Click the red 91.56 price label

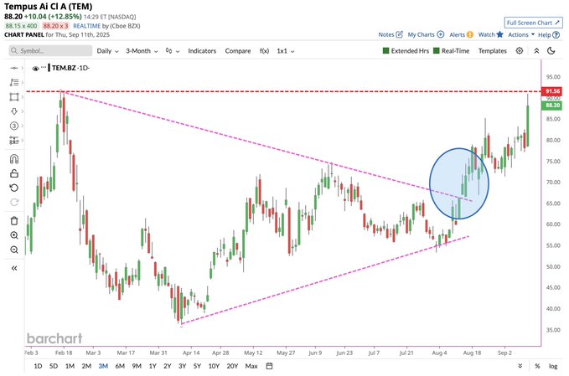551,91
